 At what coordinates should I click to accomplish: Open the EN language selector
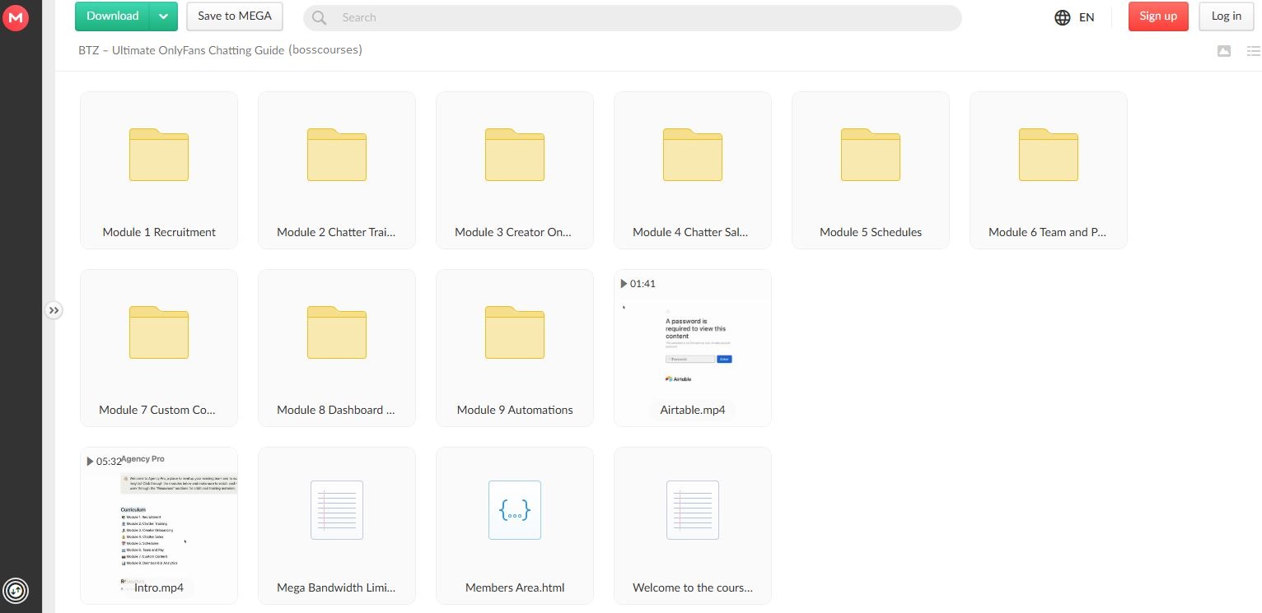pos(1087,17)
